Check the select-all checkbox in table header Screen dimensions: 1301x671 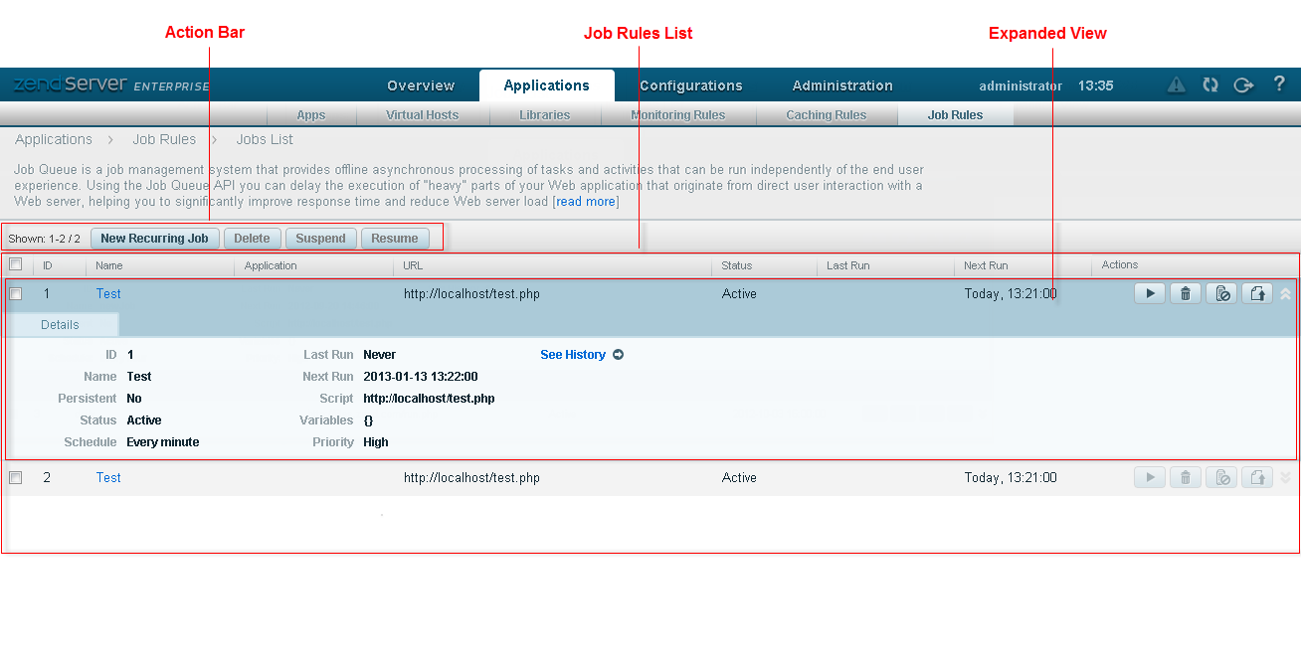pos(16,264)
